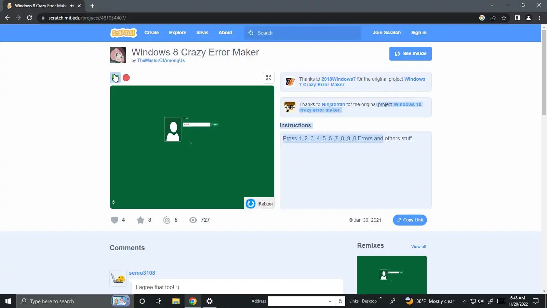Screen dimensions: 547x308
Task: Open the weather widget 38°F Mostly clear
Action: point(430,301)
